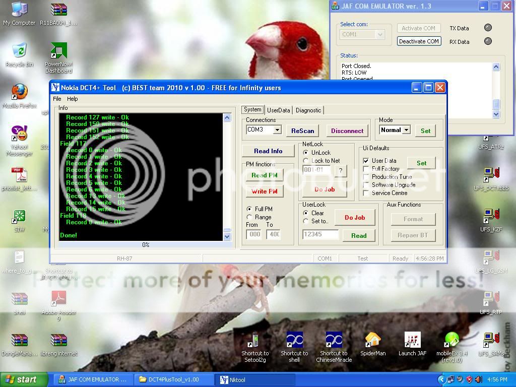Open the Mozilla Firefox desktop icon
The image size is (516, 387).
[x=19, y=93]
